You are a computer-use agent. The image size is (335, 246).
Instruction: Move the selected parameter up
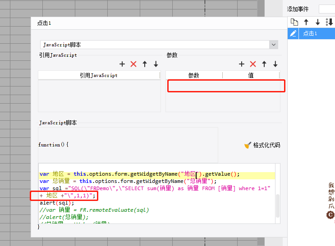click(264, 64)
